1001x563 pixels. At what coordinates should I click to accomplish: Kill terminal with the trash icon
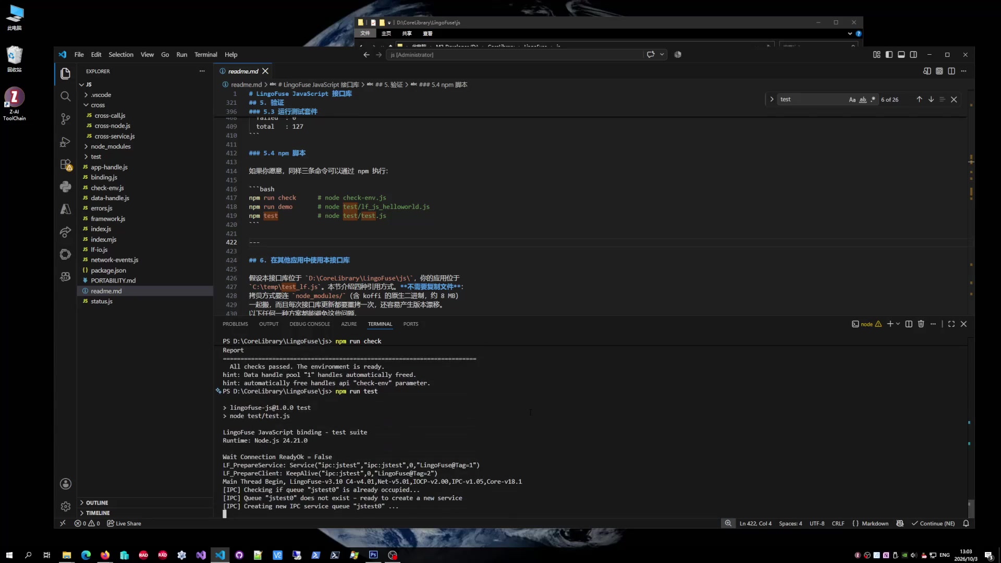coord(921,324)
